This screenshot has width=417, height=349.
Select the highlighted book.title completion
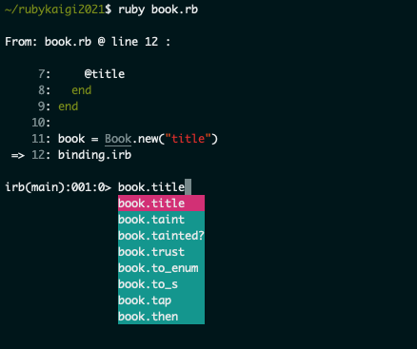[x=161, y=204]
